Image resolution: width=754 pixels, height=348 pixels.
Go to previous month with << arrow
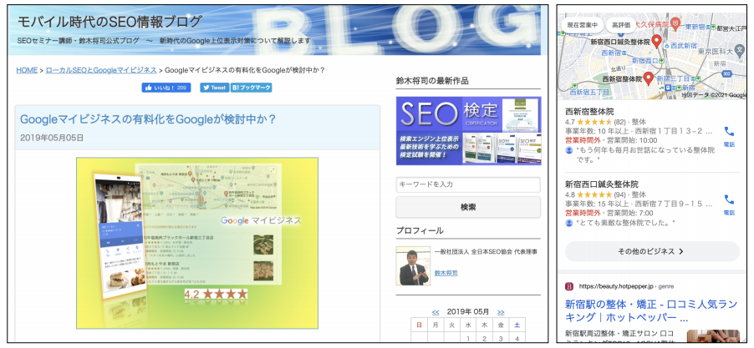(x=436, y=311)
